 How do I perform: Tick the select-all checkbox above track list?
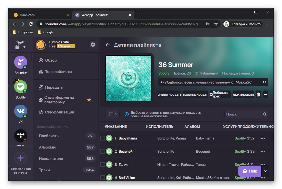[111, 114]
